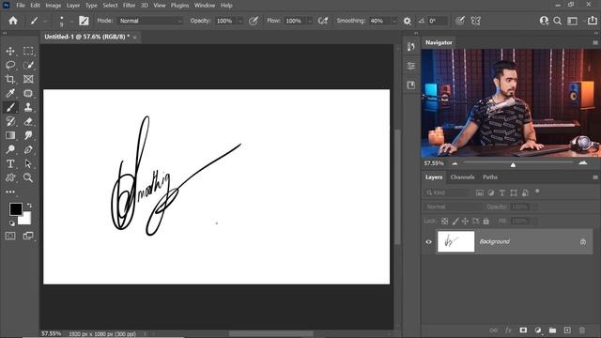Toggle lock transparent pixels
Screen dimensions: 601x338
click(444, 222)
